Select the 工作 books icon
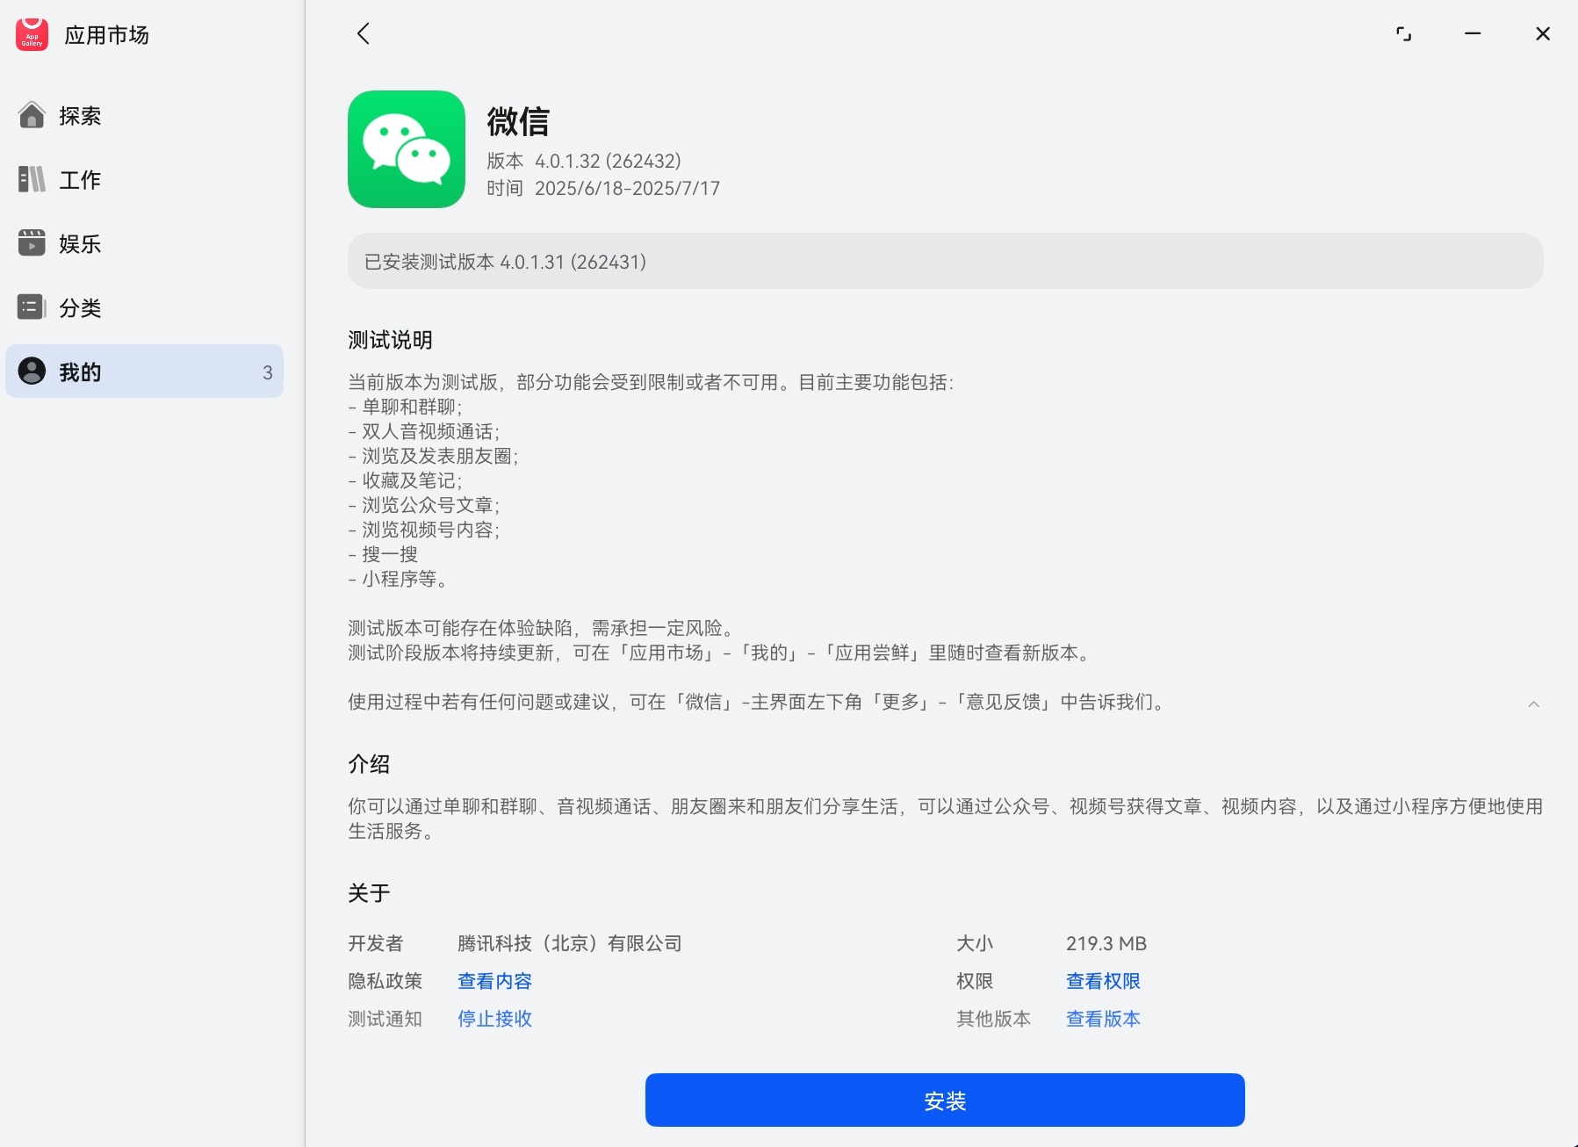 click(x=32, y=179)
